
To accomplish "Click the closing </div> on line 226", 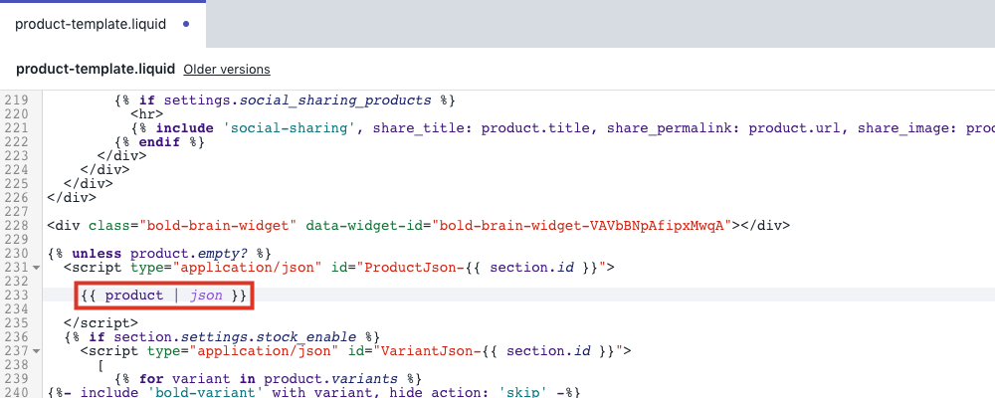I will (72, 197).
